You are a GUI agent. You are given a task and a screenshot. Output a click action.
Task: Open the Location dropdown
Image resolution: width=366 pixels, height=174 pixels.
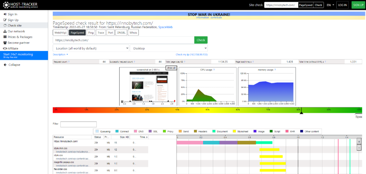(91, 48)
